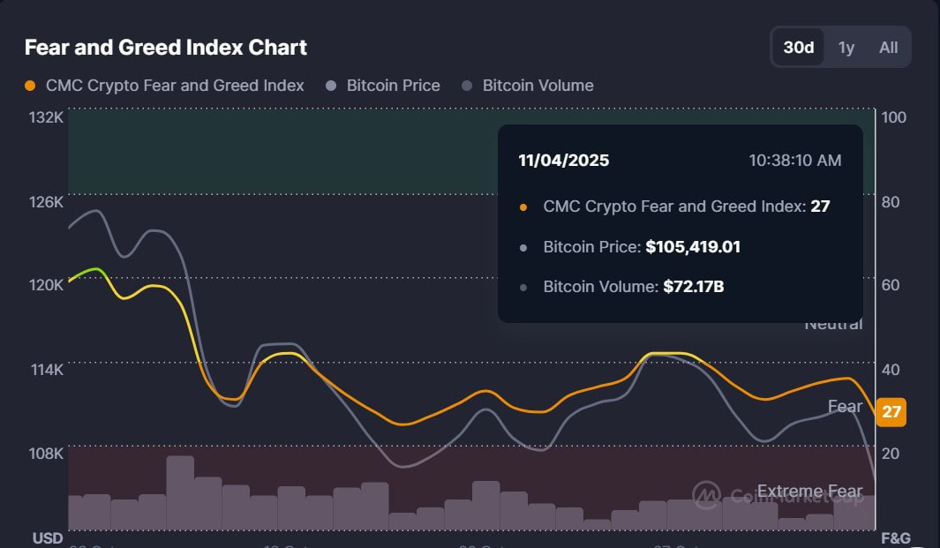Image resolution: width=940 pixels, height=548 pixels.
Task: Click the orange 27 index badge
Action: [x=890, y=411]
